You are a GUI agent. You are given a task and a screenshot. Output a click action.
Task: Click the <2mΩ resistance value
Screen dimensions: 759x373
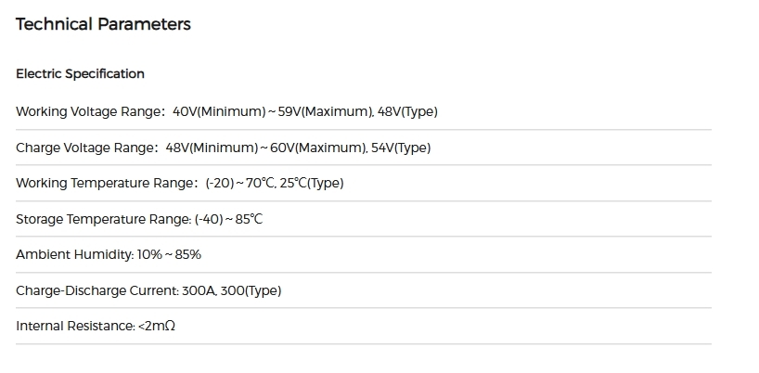[x=157, y=326]
